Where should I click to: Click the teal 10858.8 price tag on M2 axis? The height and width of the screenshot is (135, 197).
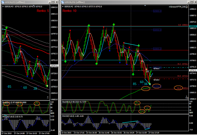click(x=193, y=26)
